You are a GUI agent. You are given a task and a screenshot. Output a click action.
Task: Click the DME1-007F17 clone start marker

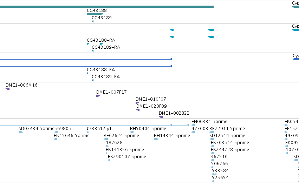click(x=98, y=96)
